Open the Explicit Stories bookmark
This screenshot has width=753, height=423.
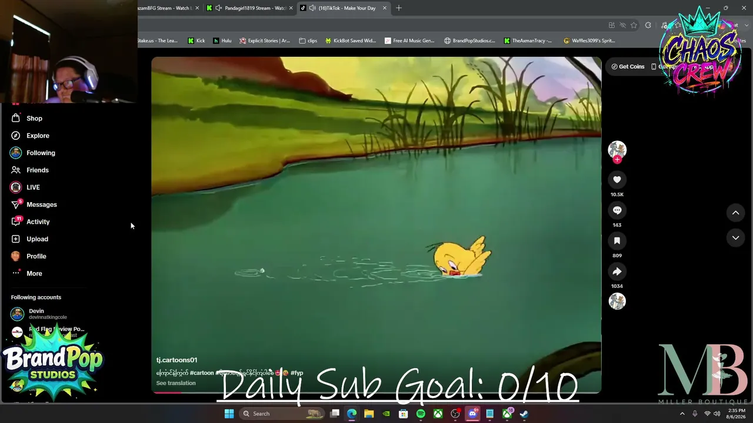pyautogui.click(x=265, y=41)
